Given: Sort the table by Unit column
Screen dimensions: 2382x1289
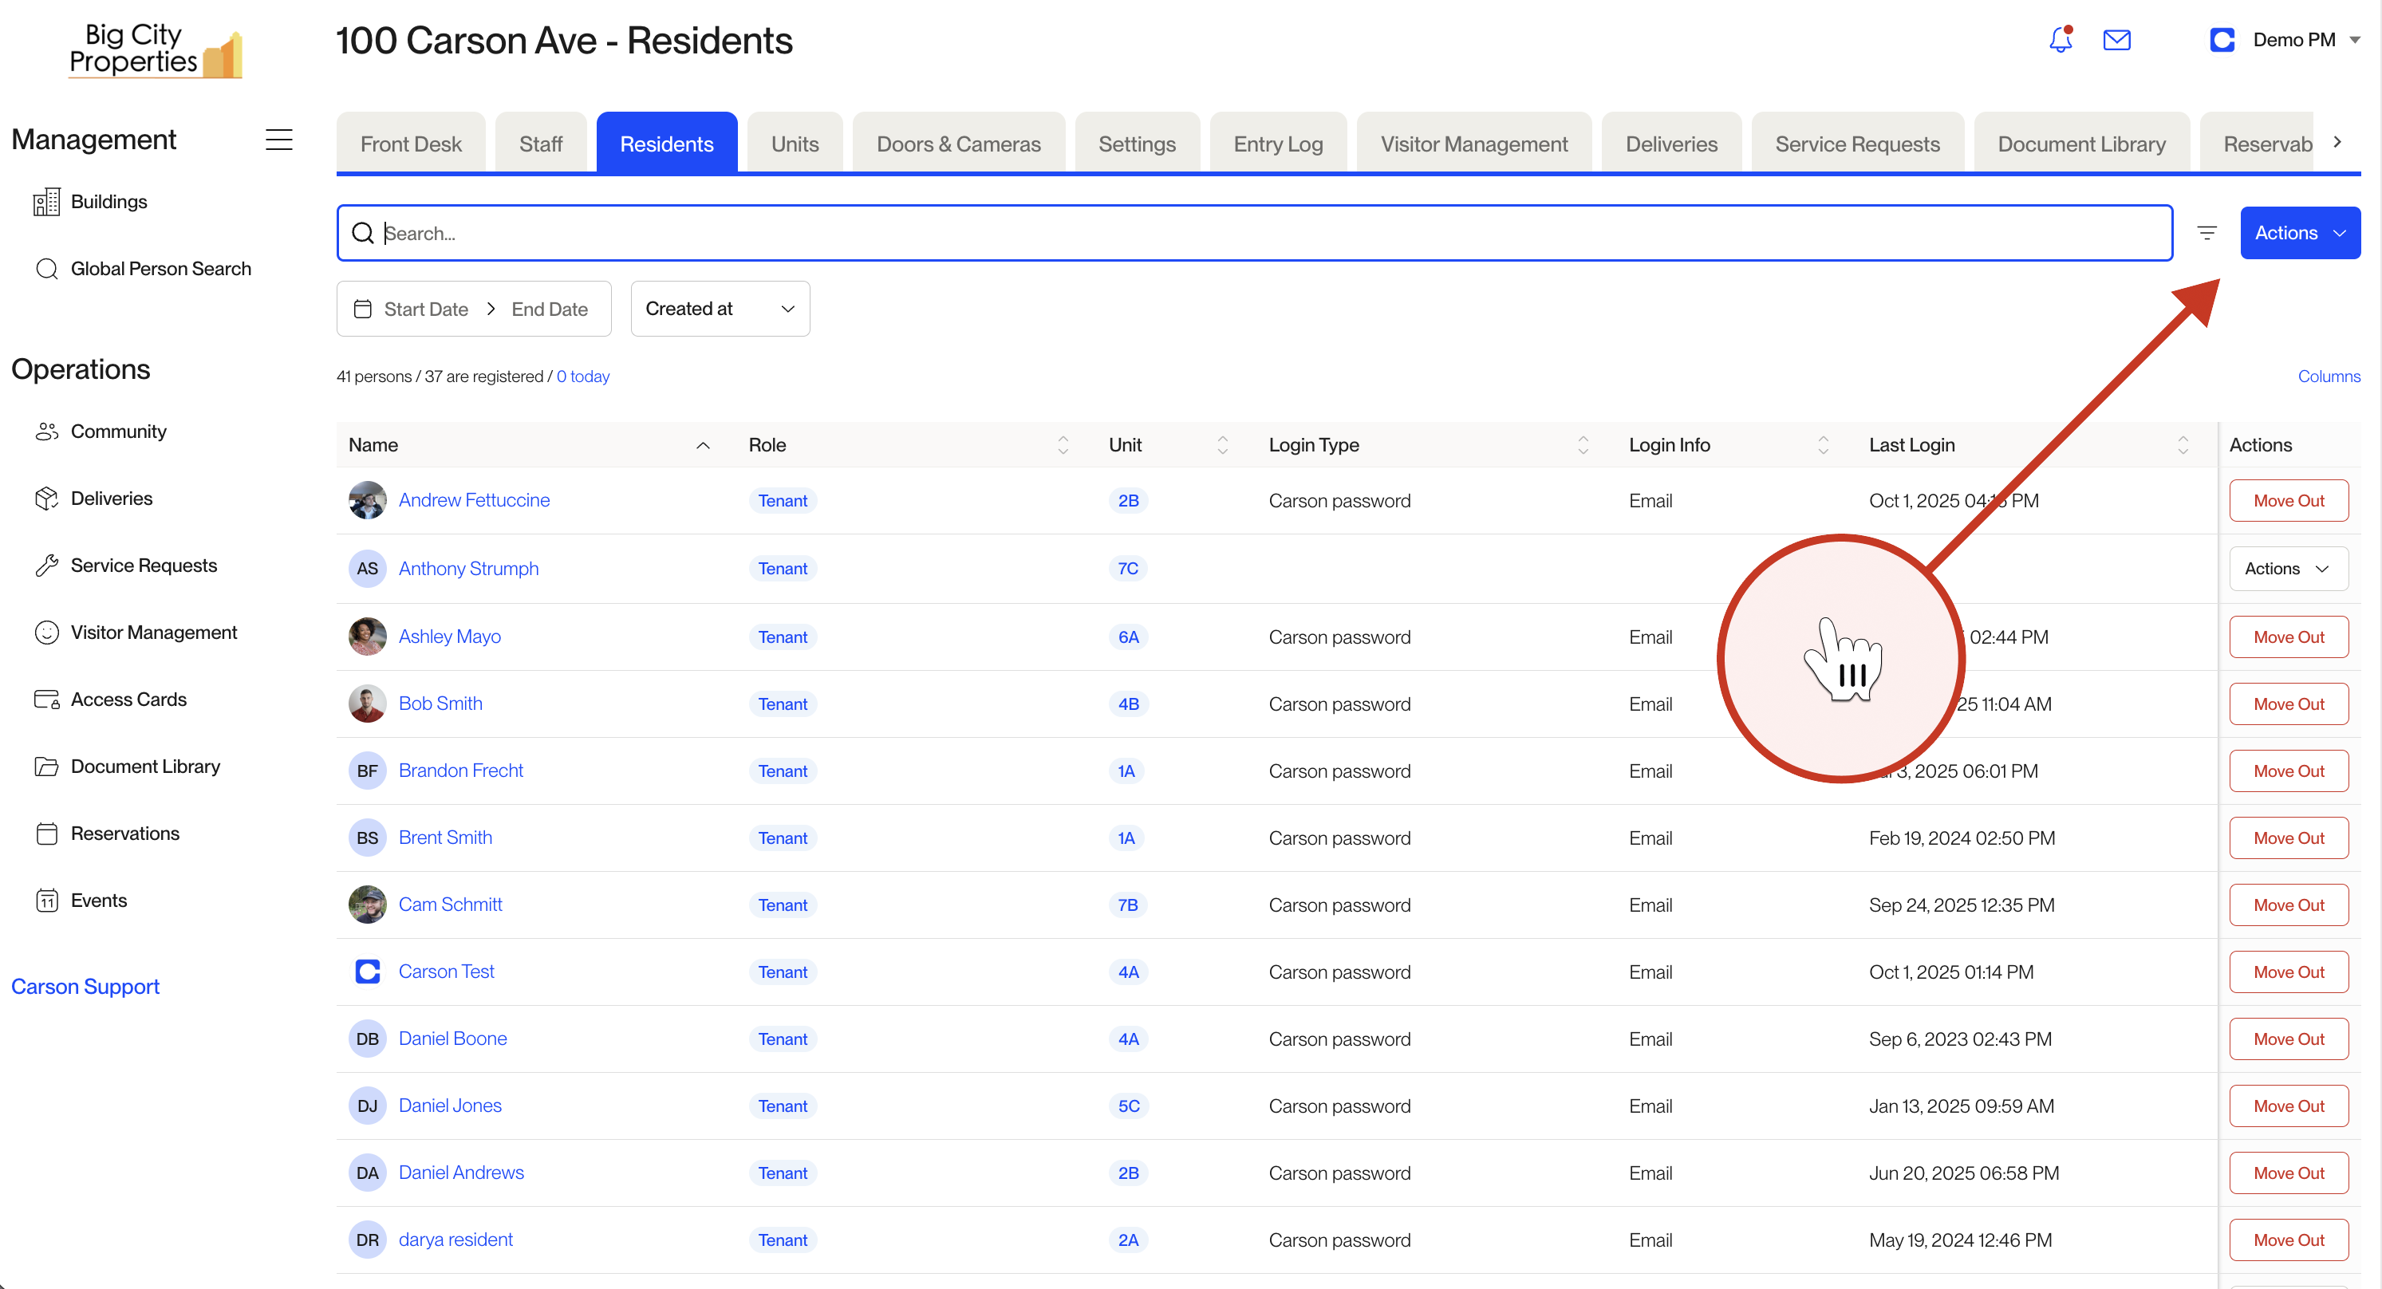Looking at the screenshot, I should pos(1222,446).
